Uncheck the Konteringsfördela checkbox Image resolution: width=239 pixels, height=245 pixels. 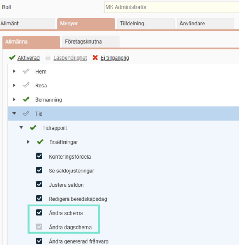[x=40, y=156]
